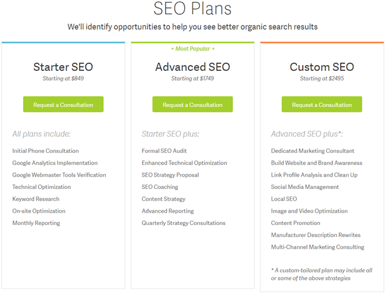Click Starting at $2495 price text
The image size is (386, 294).
(x=322, y=78)
